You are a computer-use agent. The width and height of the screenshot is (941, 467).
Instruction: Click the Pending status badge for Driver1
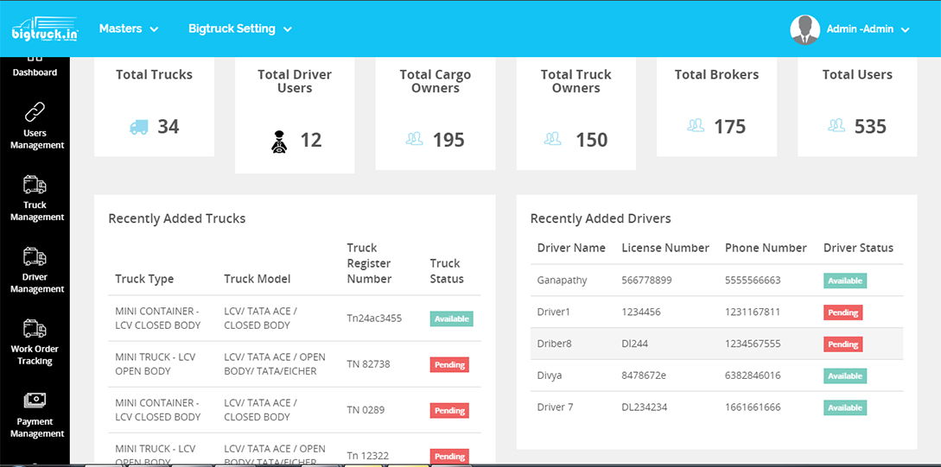click(x=842, y=312)
